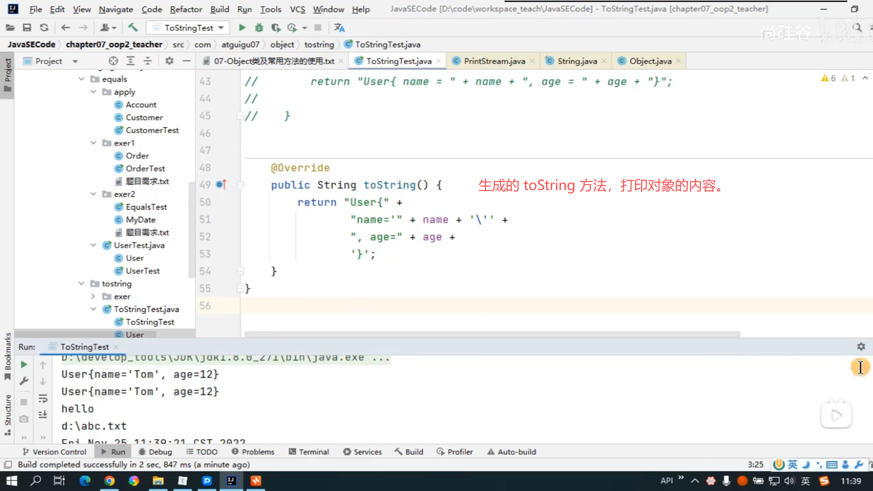This screenshot has height=491, width=873.
Task: Toggle scroll to end in Run console
Action: pos(43,414)
